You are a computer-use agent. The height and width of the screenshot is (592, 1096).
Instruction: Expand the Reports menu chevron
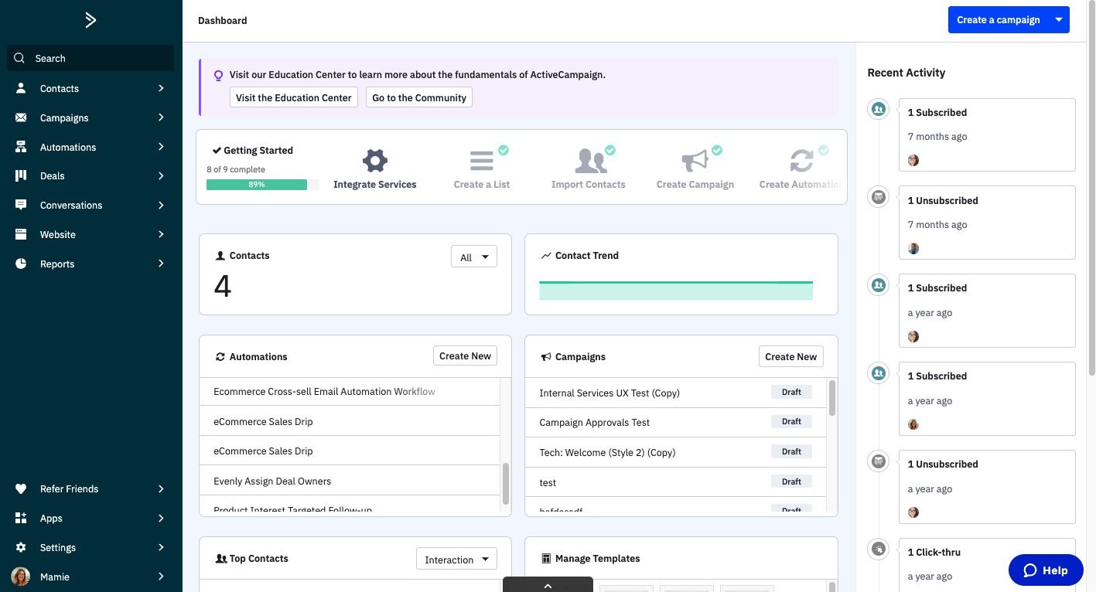[x=161, y=264]
